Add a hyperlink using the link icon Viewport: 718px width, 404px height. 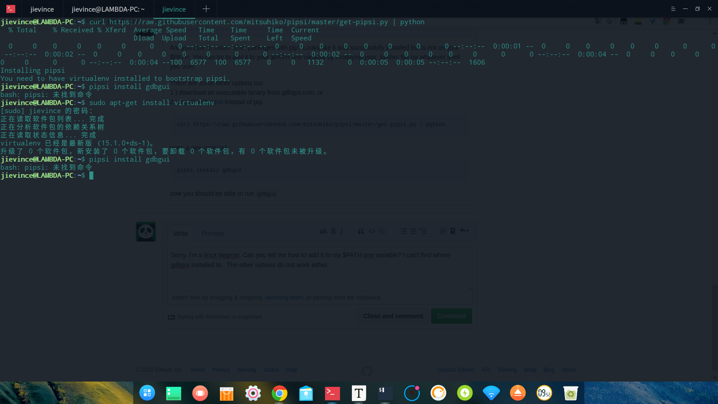[x=382, y=231]
